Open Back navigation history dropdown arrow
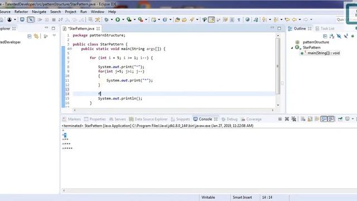Viewport: 357px width, 201px height. 300,20
